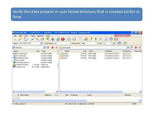The height and width of the screenshot is (120, 160).
Task: Sort remote pane by Attributes column
Action: coord(127,51)
